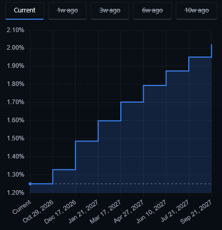
Task: Select the Current tab
Action: coord(24,11)
